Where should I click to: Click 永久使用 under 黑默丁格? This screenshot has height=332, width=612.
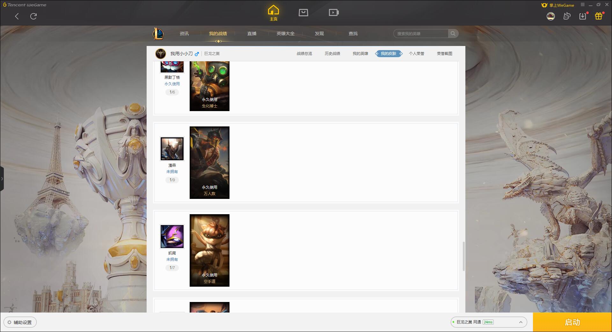tap(172, 84)
